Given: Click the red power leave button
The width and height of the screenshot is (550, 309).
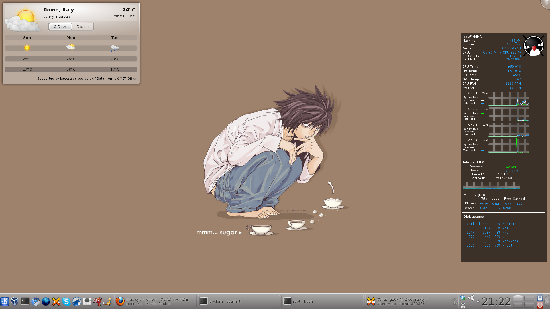Looking at the screenshot, I should point(540,305).
